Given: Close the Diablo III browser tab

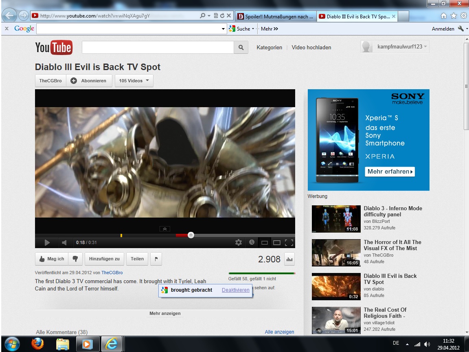Looking at the screenshot, I should (394, 16).
